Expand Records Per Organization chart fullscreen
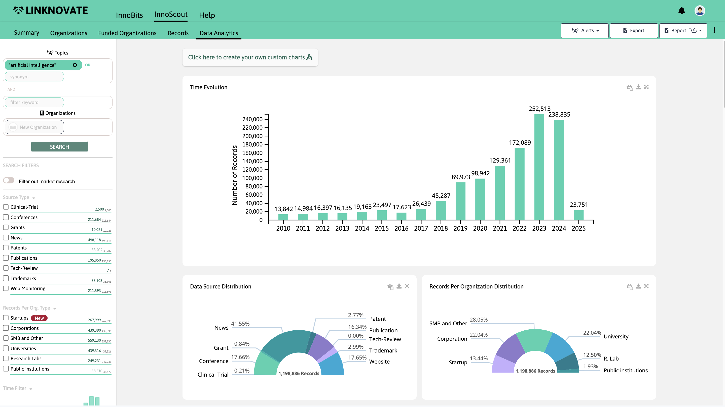Screen dimensions: 725x407 coord(646,286)
